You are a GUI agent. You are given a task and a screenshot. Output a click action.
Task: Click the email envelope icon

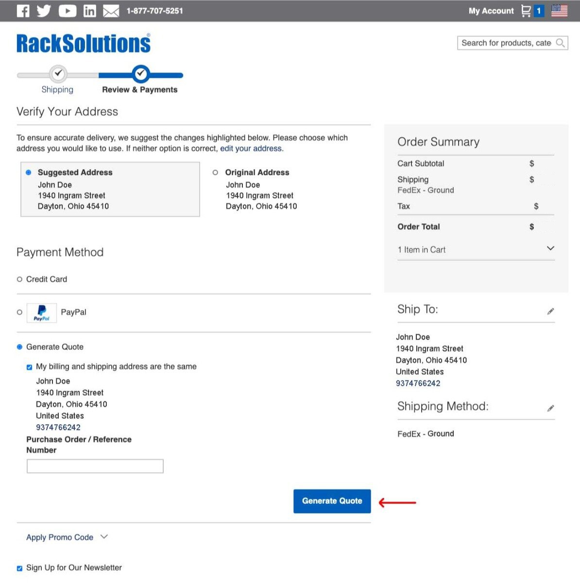pyautogui.click(x=111, y=11)
